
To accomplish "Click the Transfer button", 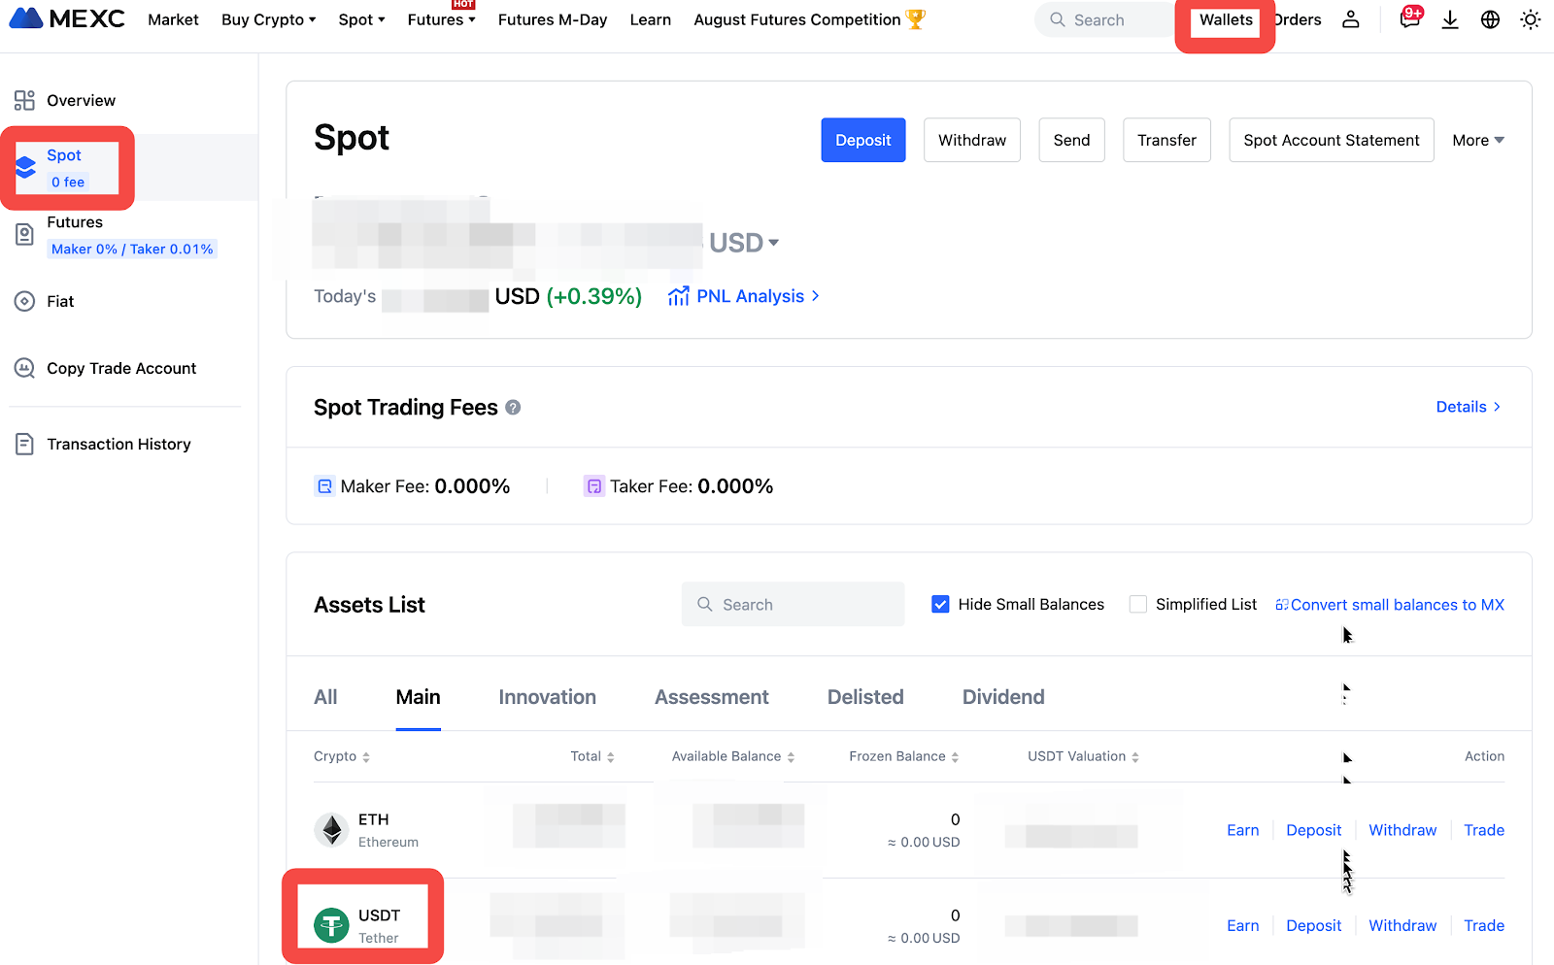I will pos(1166,140).
